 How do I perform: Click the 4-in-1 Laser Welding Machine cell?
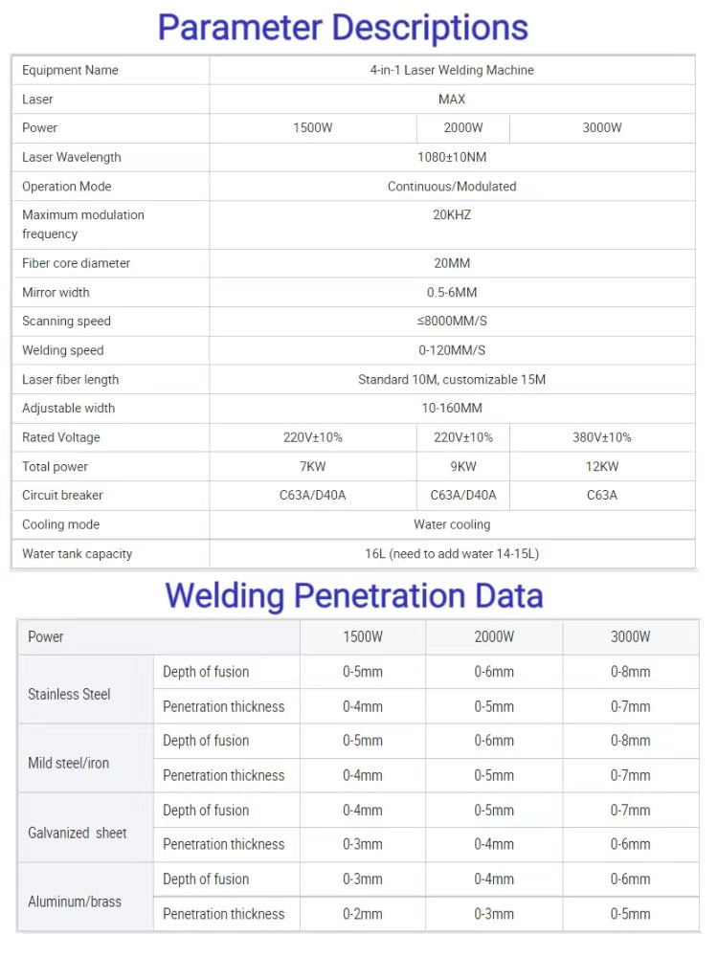coord(452,70)
